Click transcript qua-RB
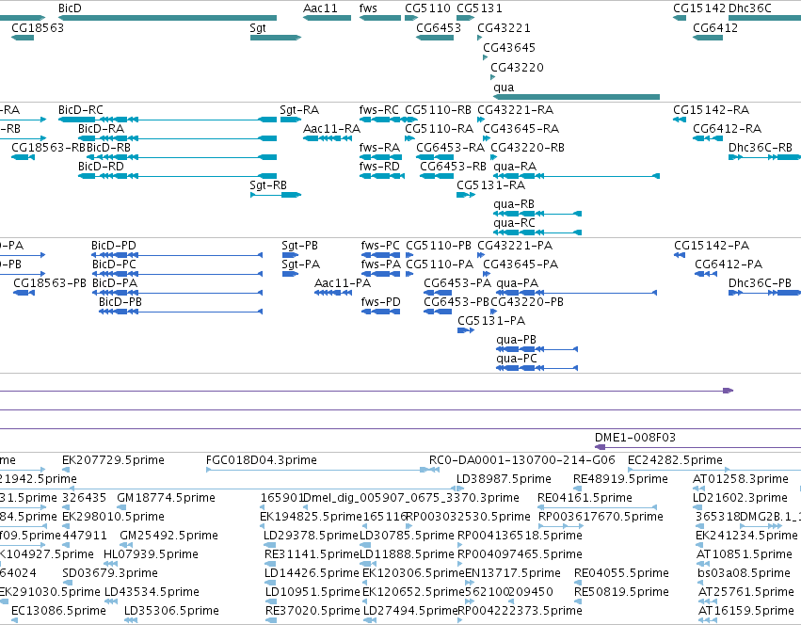This screenshot has height=625, width=801. point(537,214)
